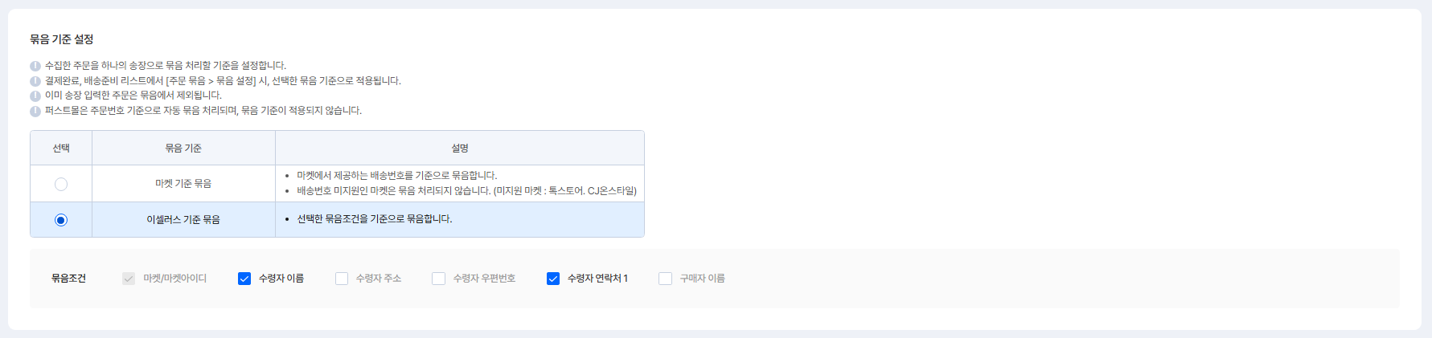The width and height of the screenshot is (1432, 338).
Task: Click the '선택한 묶음조건을 기준으로' description text
Action: tap(375, 219)
